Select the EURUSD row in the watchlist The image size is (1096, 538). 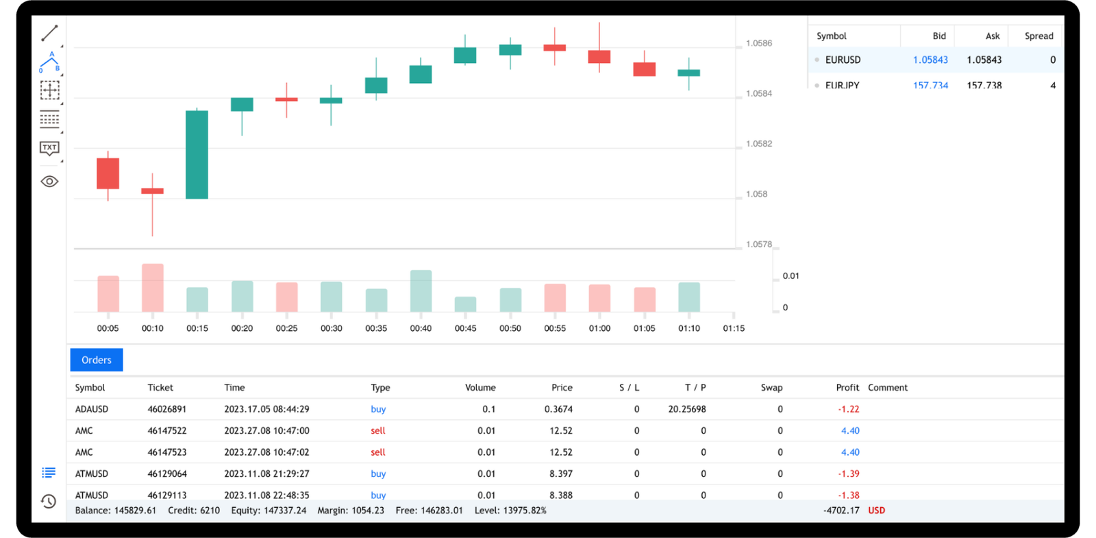[843, 60]
